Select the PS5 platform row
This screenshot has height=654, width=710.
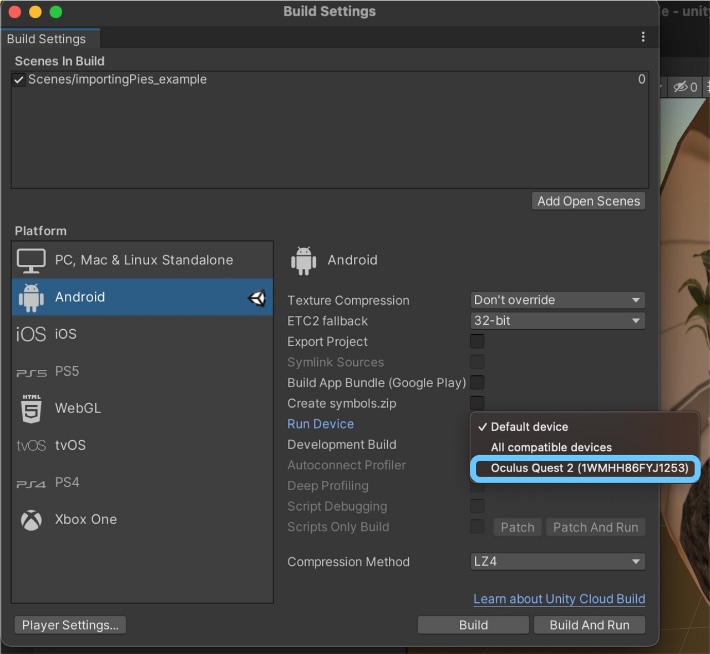[143, 371]
